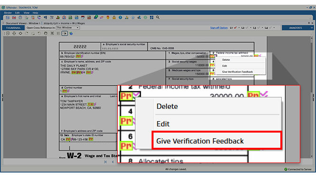Image resolution: width=316 pixels, height=182 pixels.
Task: Open the dropdown arrow next to L1 sign-off
Action: (239, 28)
